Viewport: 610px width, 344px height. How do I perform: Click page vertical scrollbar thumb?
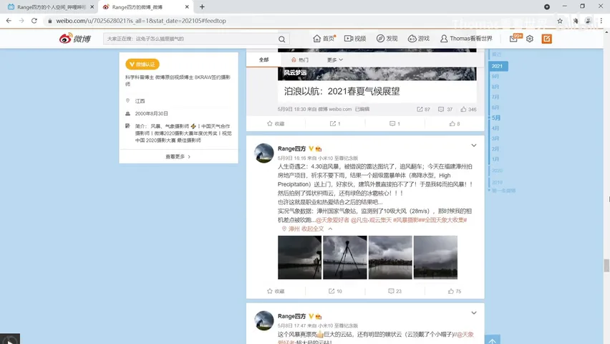point(606,266)
